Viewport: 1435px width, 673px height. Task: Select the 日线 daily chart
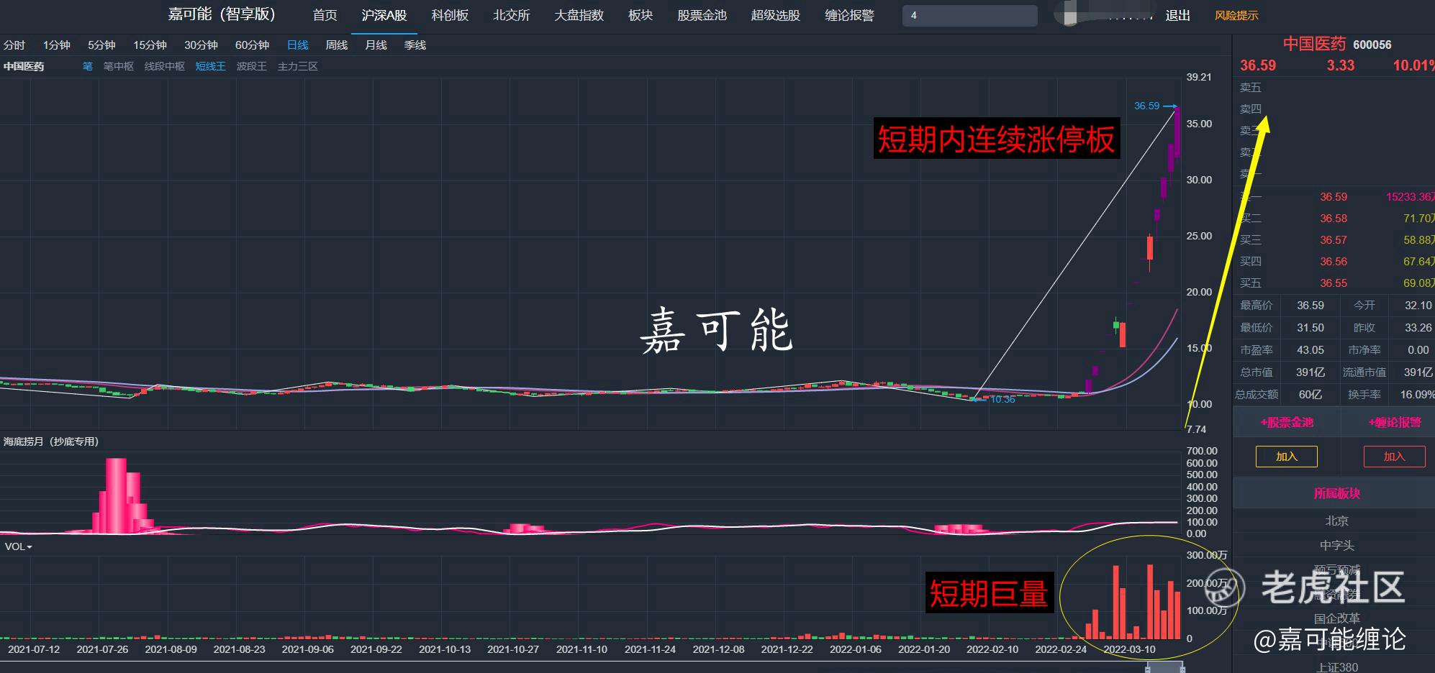(297, 45)
